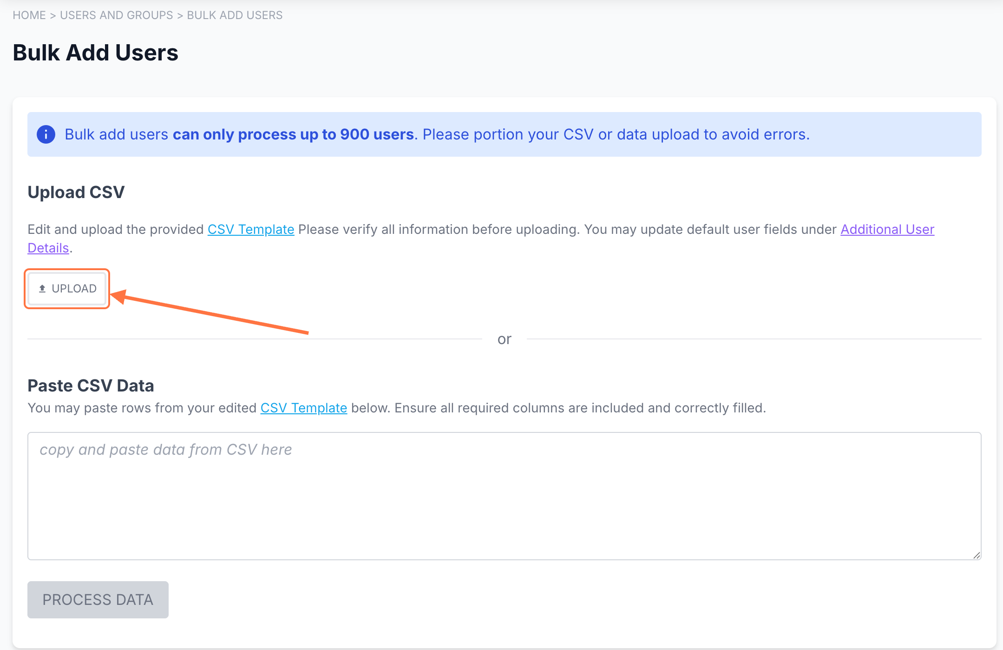1003x650 pixels.
Task: Click the text area resize handle
Action: click(x=977, y=555)
